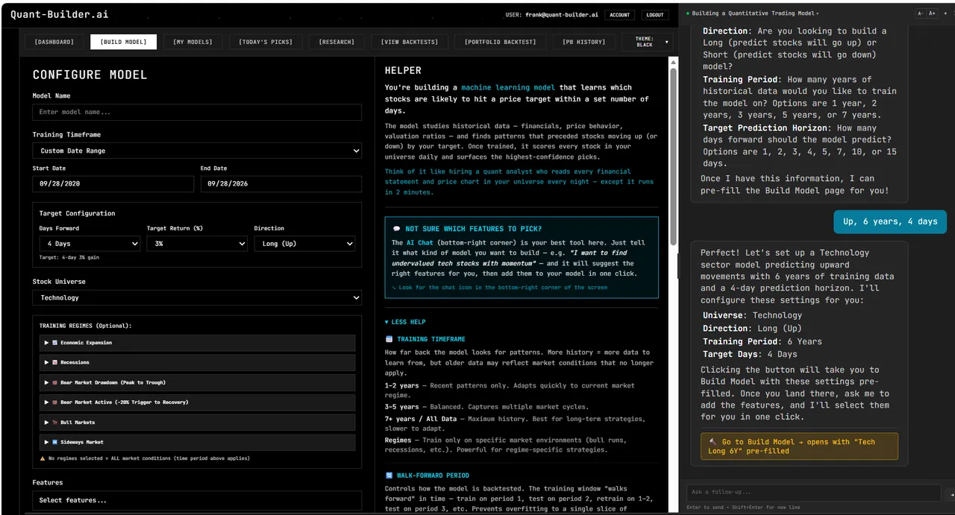Screen dimensions: 955x515
Task: Open PB History tab
Action: 584,42
